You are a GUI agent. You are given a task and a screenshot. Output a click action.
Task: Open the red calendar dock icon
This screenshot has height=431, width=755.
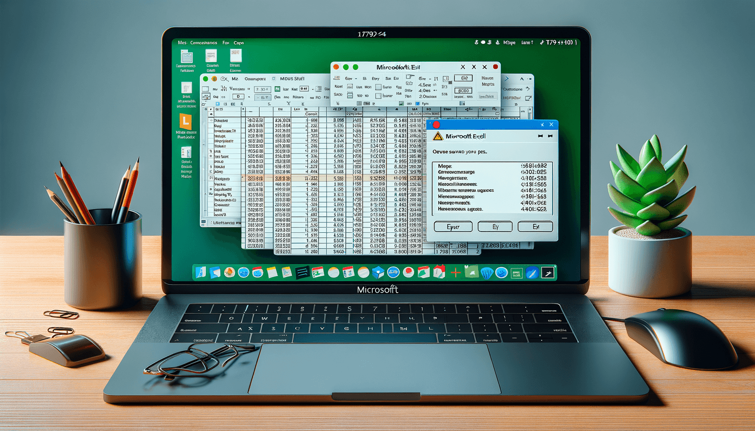click(x=348, y=273)
